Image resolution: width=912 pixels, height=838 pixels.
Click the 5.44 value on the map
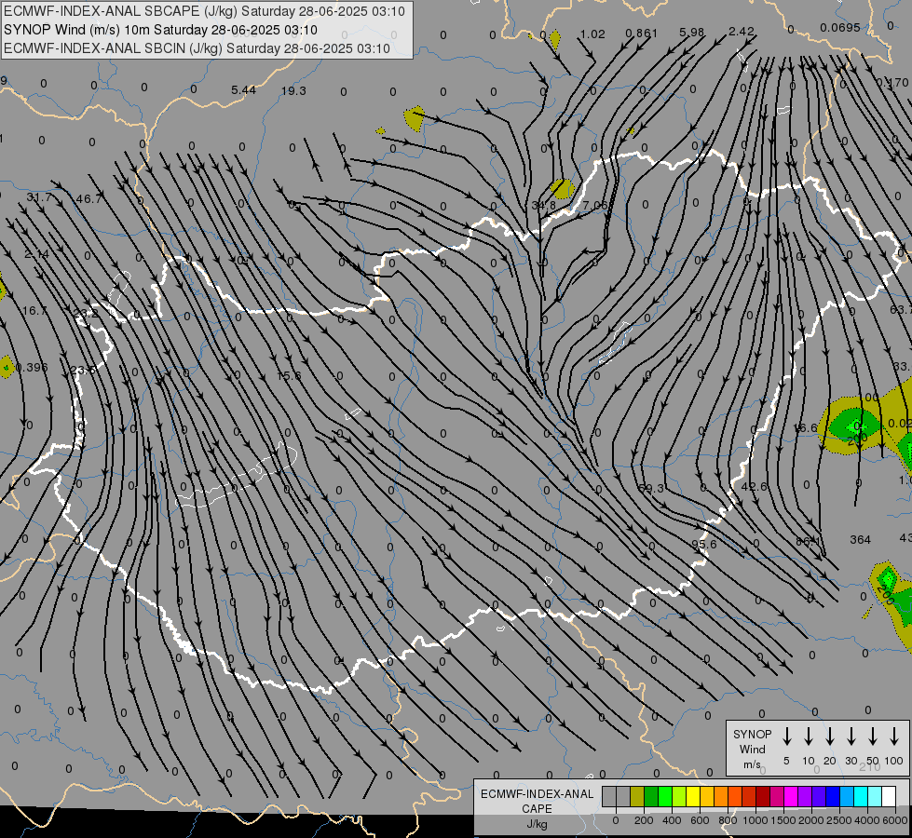coord(243,89)
